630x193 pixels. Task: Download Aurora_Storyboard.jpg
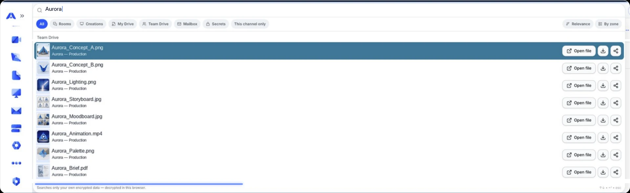click(603, 103)
